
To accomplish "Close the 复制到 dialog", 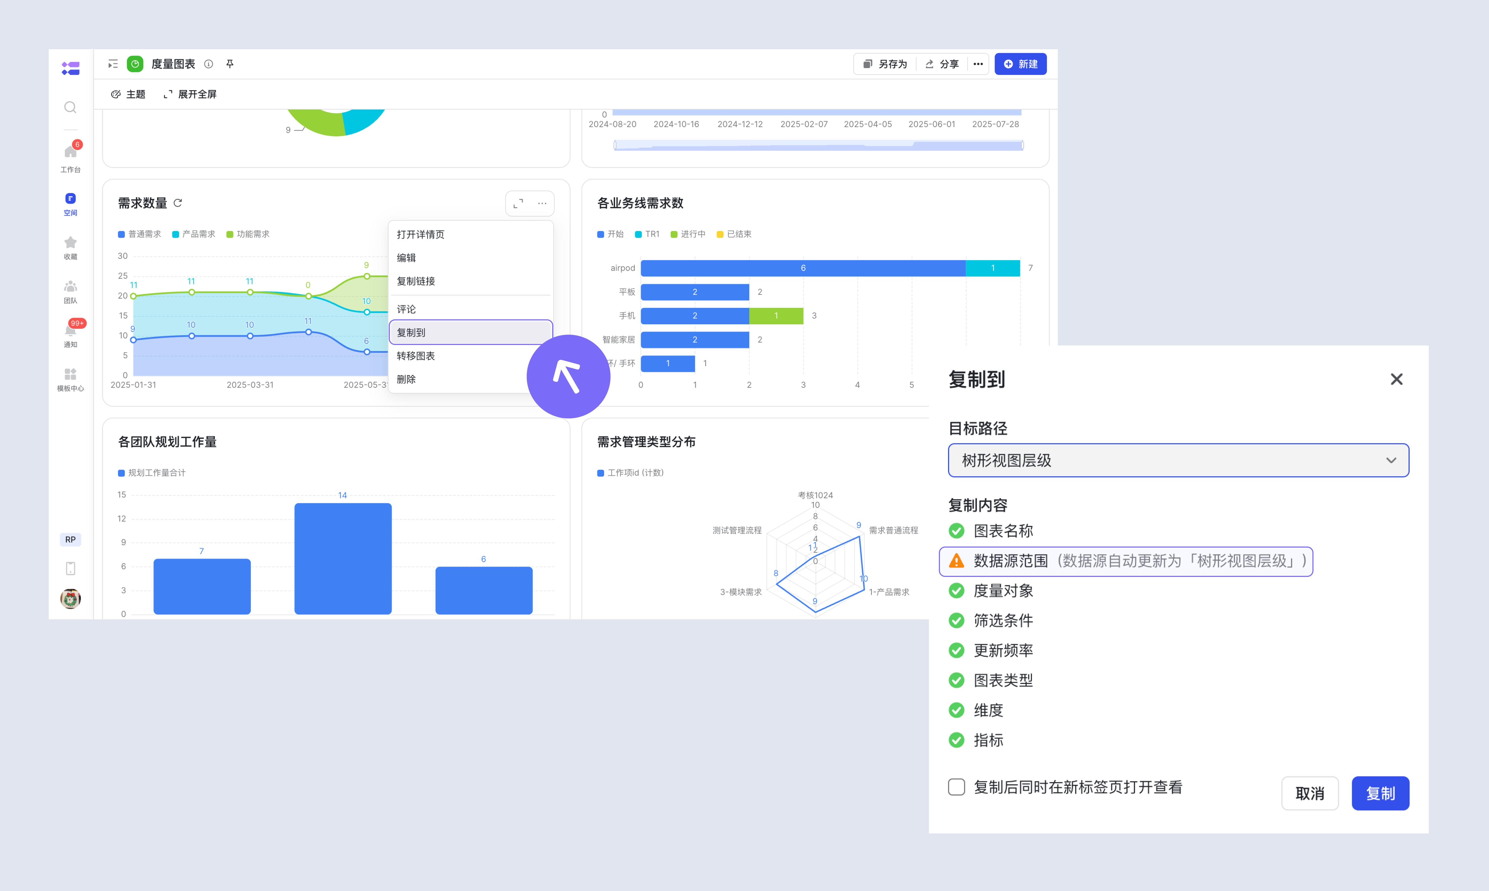I will [1397, 380].
